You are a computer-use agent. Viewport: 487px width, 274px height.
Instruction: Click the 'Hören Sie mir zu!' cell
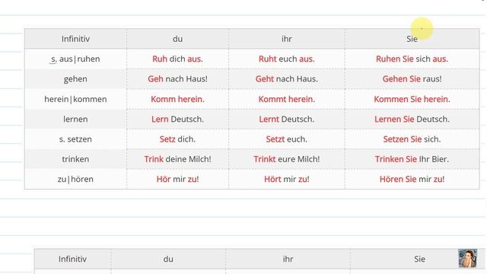(412, 179)
